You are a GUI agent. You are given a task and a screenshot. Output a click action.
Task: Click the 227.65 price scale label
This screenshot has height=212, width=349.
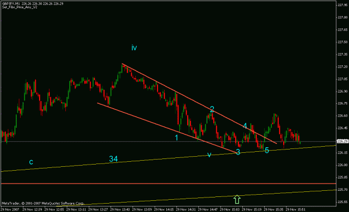coord(342,30)
